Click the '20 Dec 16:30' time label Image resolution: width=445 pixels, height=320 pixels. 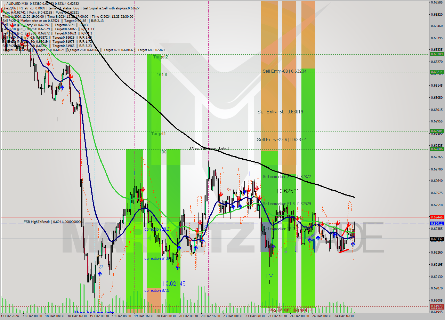(x=210, y=316)
